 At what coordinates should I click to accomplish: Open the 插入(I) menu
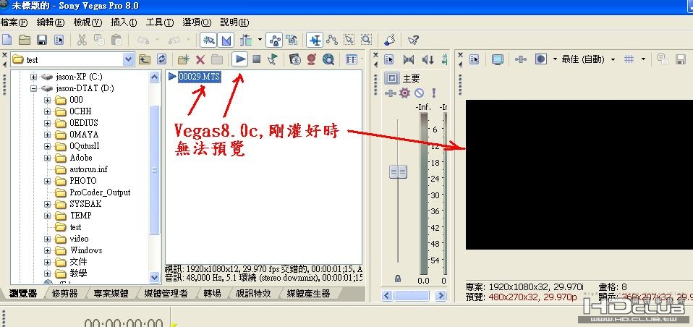point(124,22)
